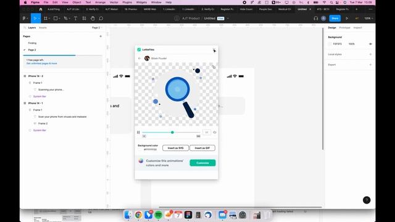
Task: Go to the Figma home tab icon
Action: 41,9
